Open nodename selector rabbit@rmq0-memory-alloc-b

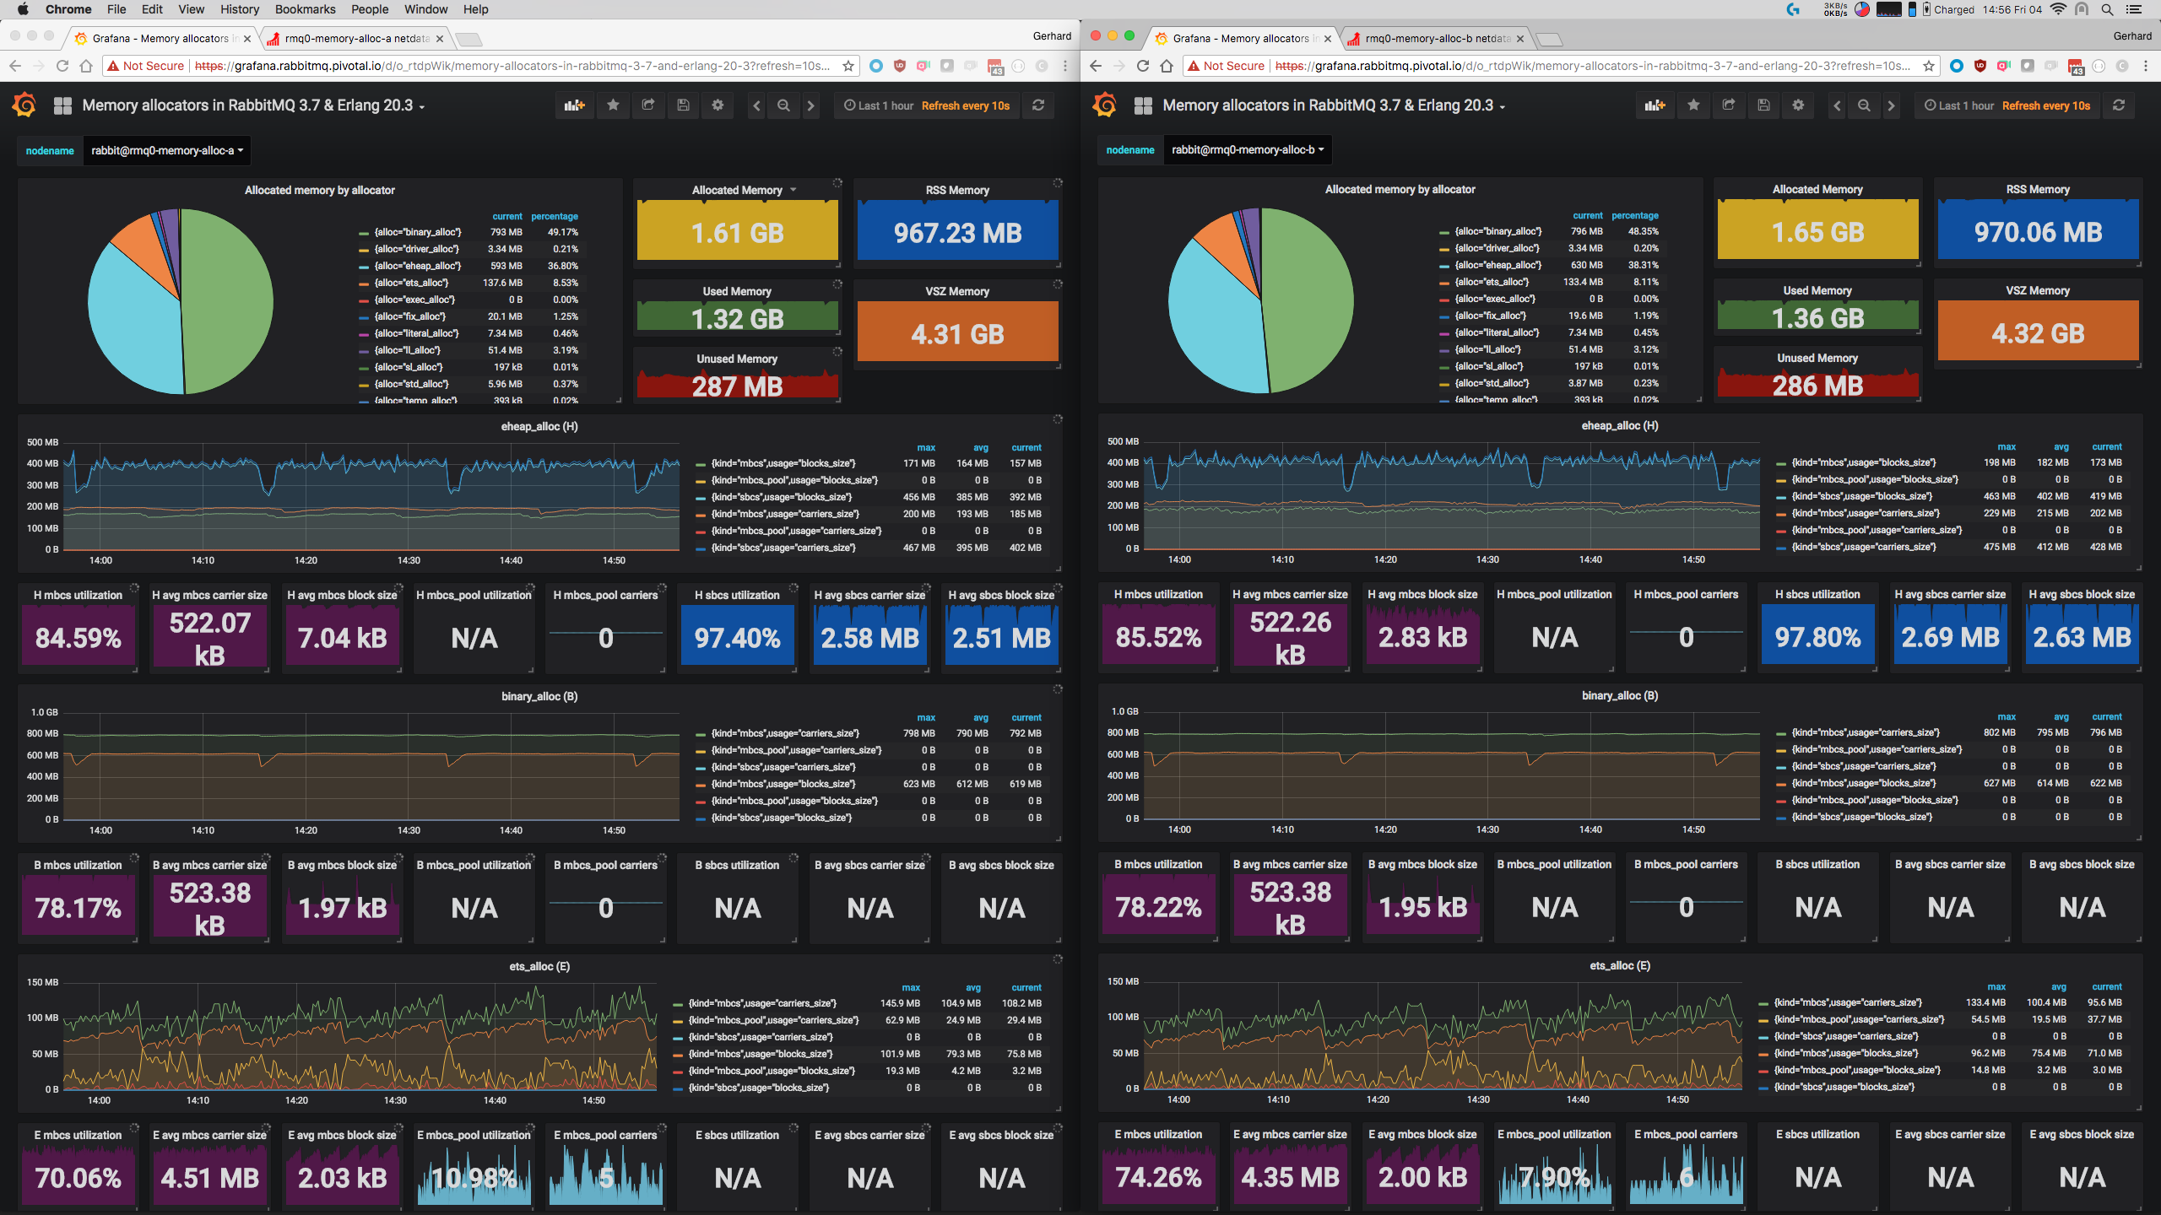pos(1248,150)
